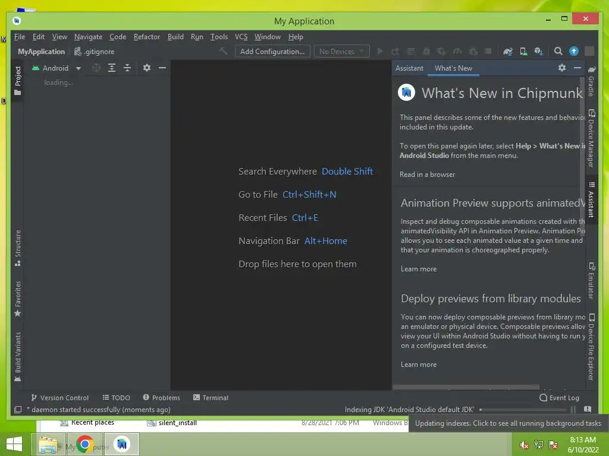Open Google Chrome from the taskbar
Screen dimensions: 609x456
point(84,444)
